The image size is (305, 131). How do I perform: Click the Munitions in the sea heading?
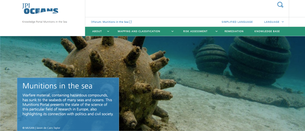(x=57, y=86)
